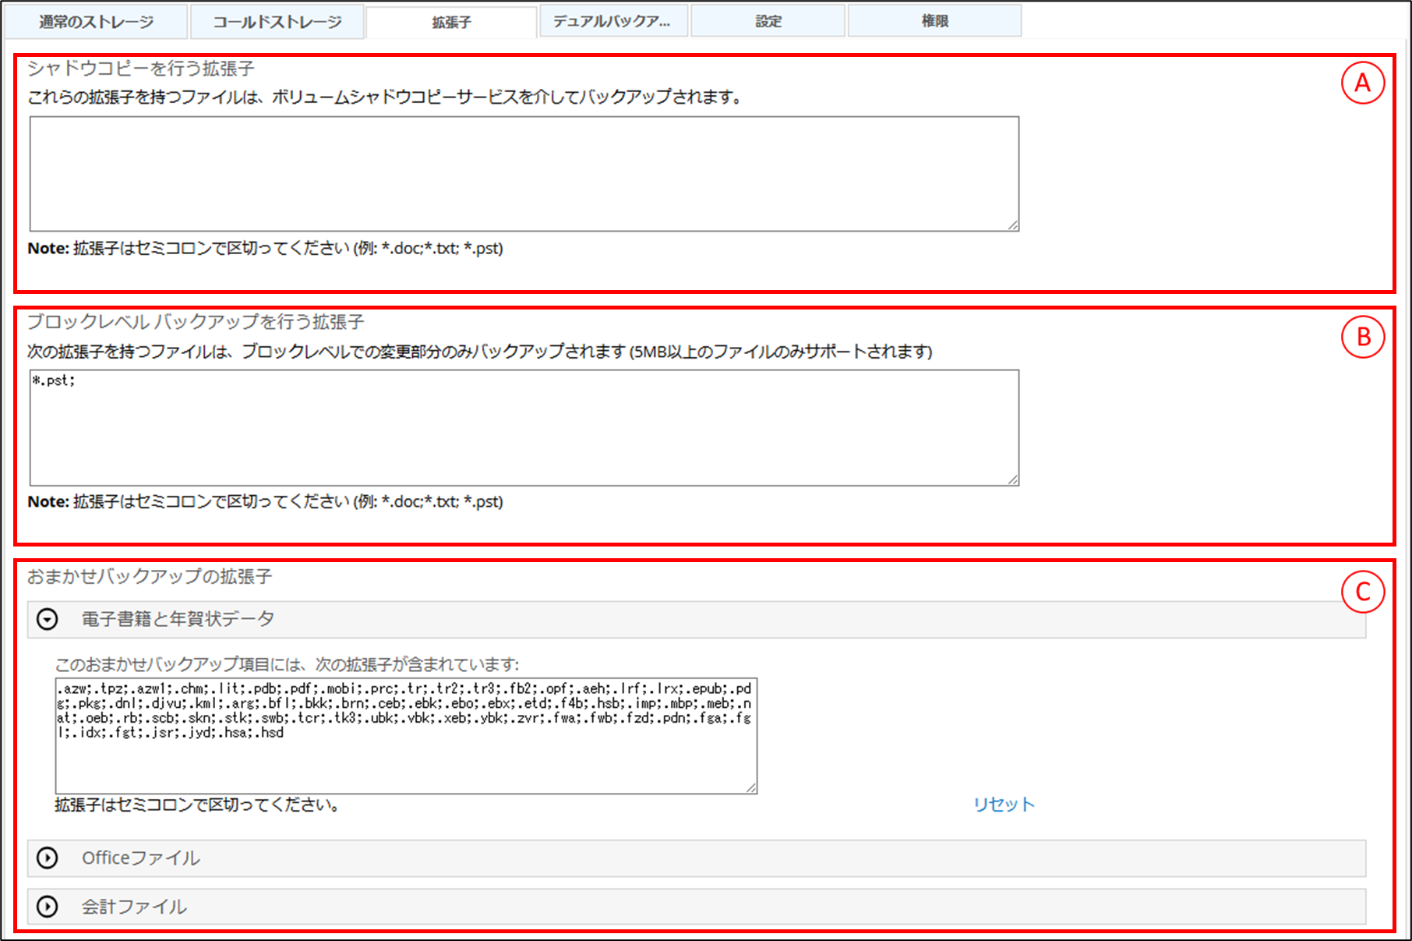Open the 権限 tab
Image resolution: width=1412 pixels, height=941 pixels.
934,21
